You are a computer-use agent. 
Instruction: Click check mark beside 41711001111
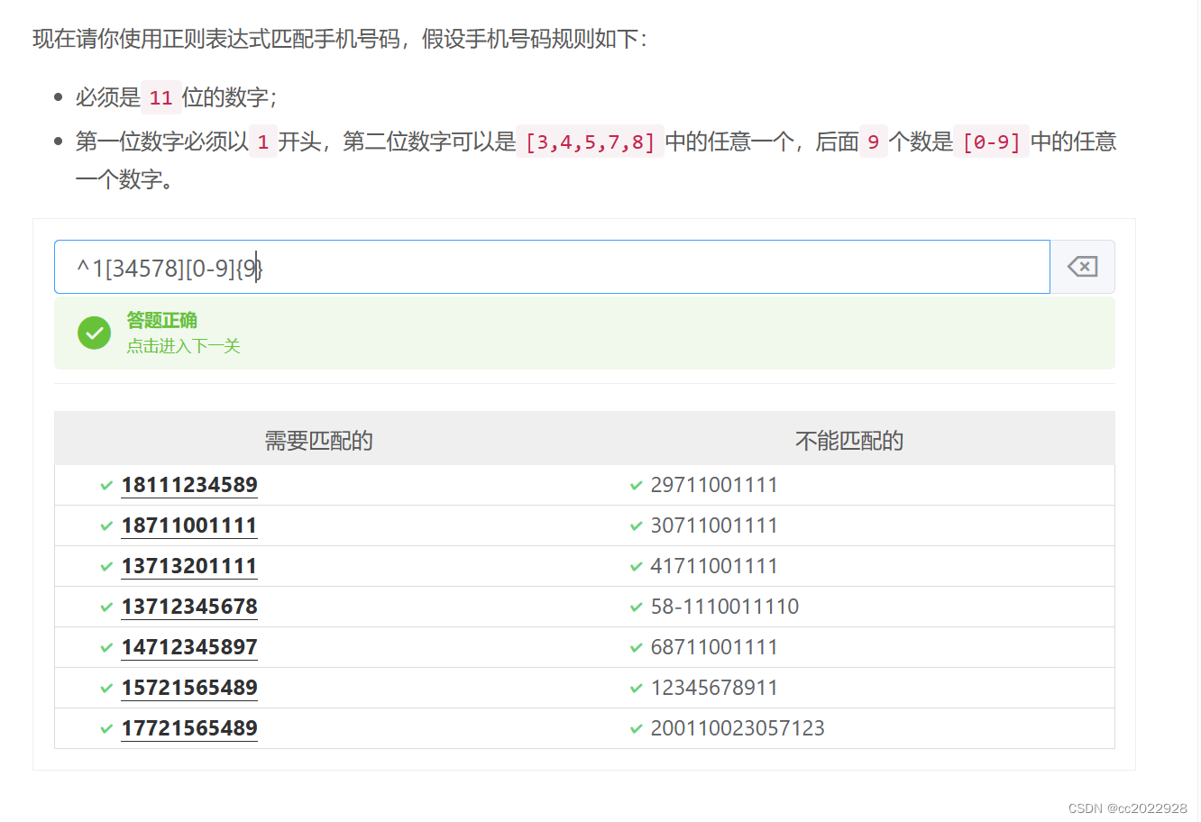click(636, 567)
